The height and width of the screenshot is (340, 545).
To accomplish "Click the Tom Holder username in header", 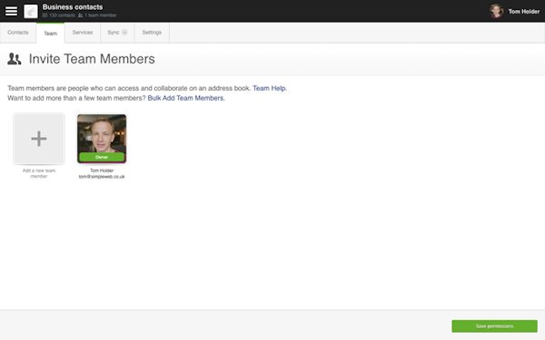I will 524,12.
